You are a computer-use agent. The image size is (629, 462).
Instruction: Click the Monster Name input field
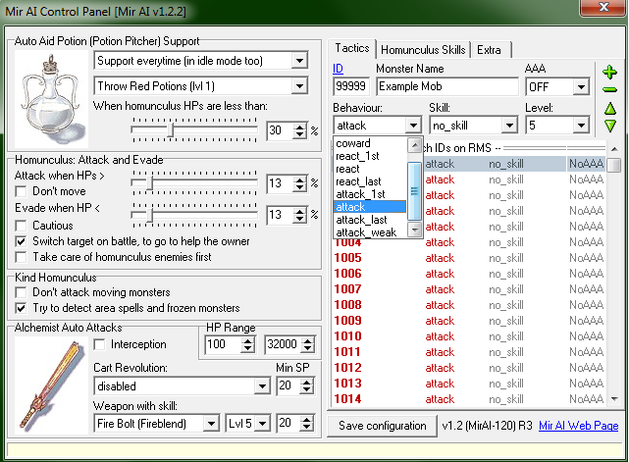[x=447, y=86]
